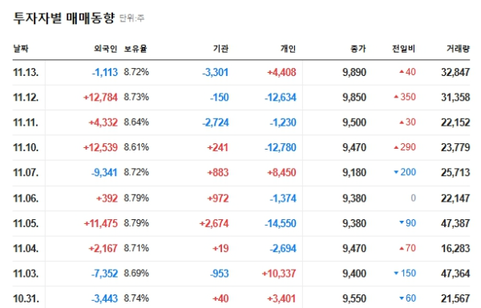Image resolution: width=481 pixels, height=308 pixels.
Task: Click holding ratio 8.61%
Action: pos(136,147)
